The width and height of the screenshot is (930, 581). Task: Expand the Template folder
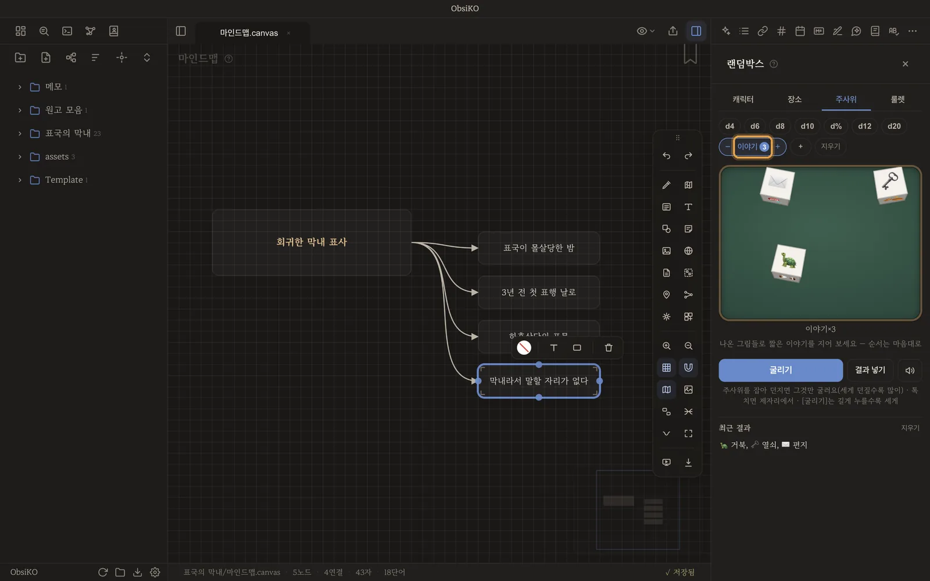pyautogui.click(x=20, y=180)
